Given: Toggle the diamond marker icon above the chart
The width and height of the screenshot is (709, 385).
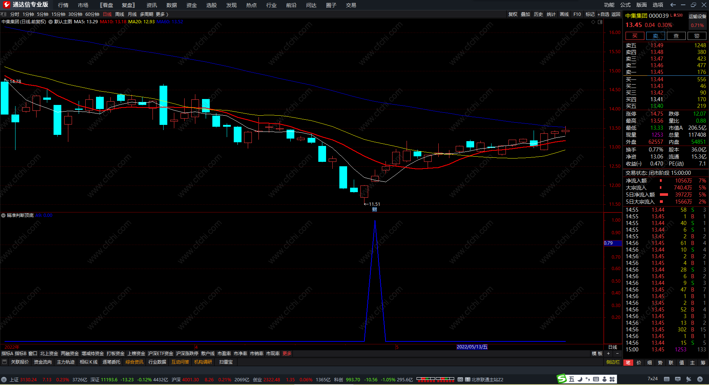Looking at the screenshot, I should [593, 22].
